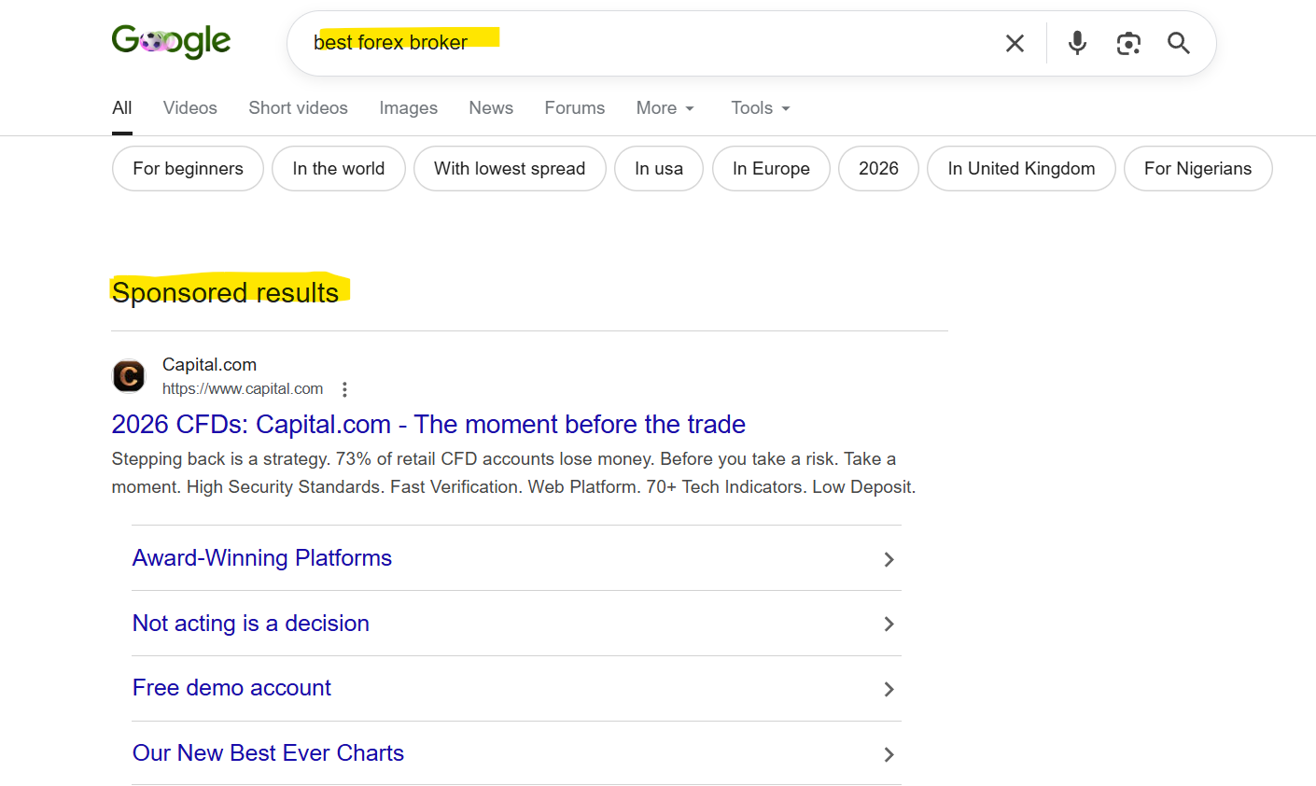This screenshot has width=1316, height=786.
Task: Click the Capital.com site name
Action: pyautogui.click(x=209, y=365)
